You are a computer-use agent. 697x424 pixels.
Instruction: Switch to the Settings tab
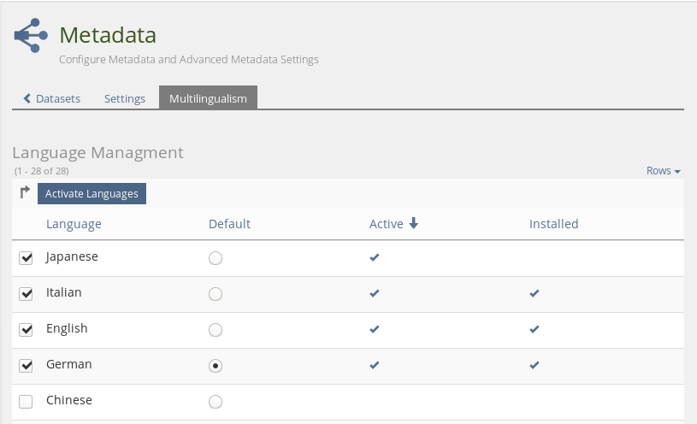click(x=125, y=98)
